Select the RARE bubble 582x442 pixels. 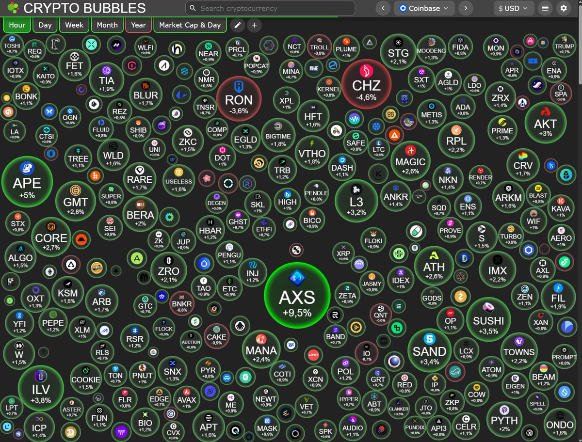click(x=140, y=178)
